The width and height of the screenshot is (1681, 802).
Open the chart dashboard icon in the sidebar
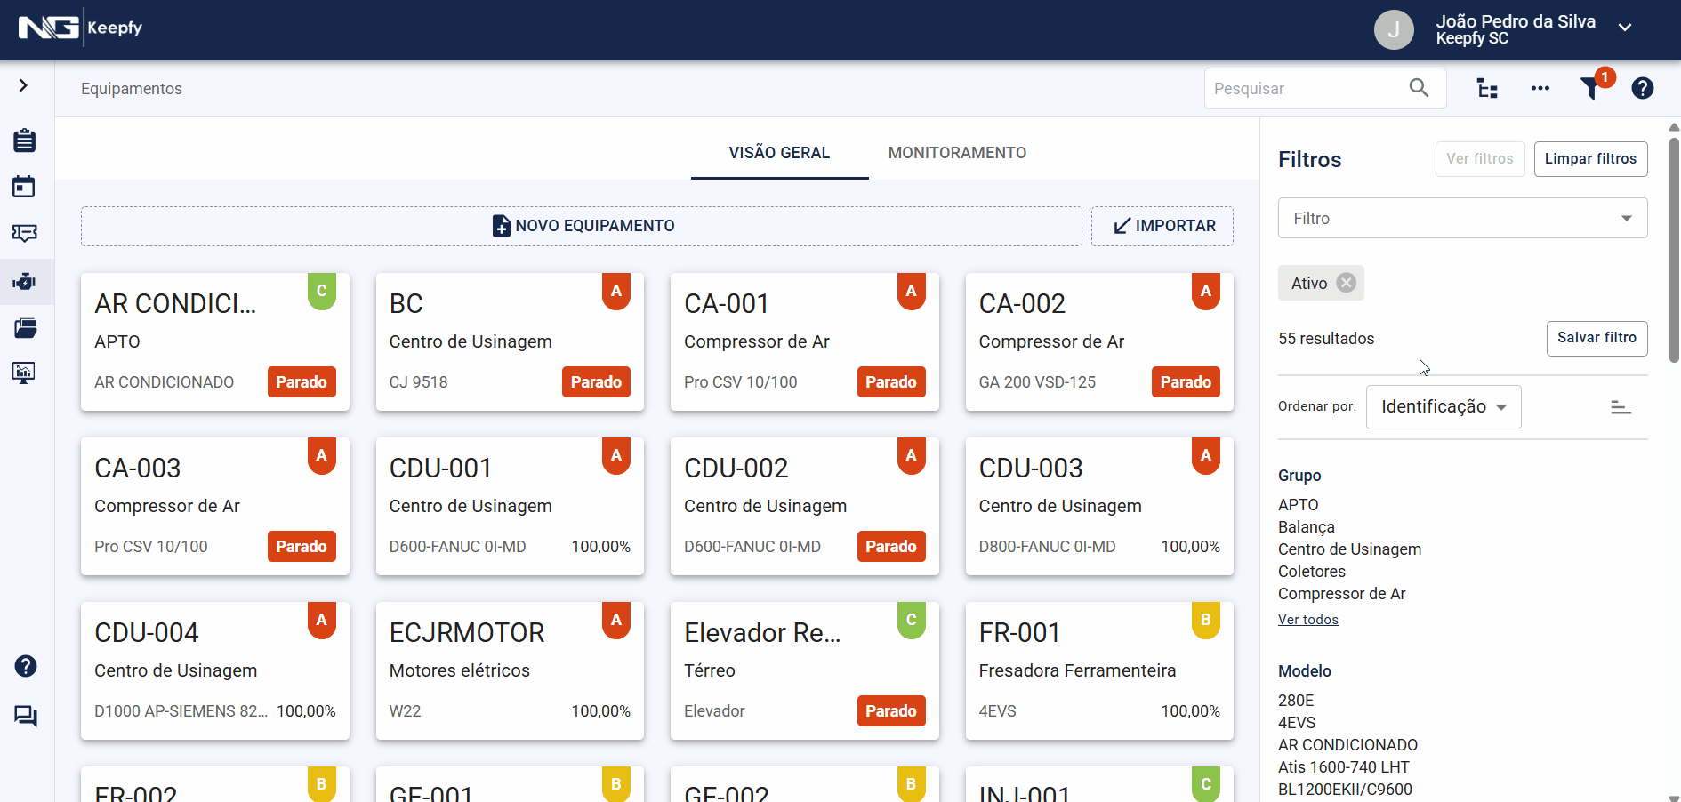24,373
